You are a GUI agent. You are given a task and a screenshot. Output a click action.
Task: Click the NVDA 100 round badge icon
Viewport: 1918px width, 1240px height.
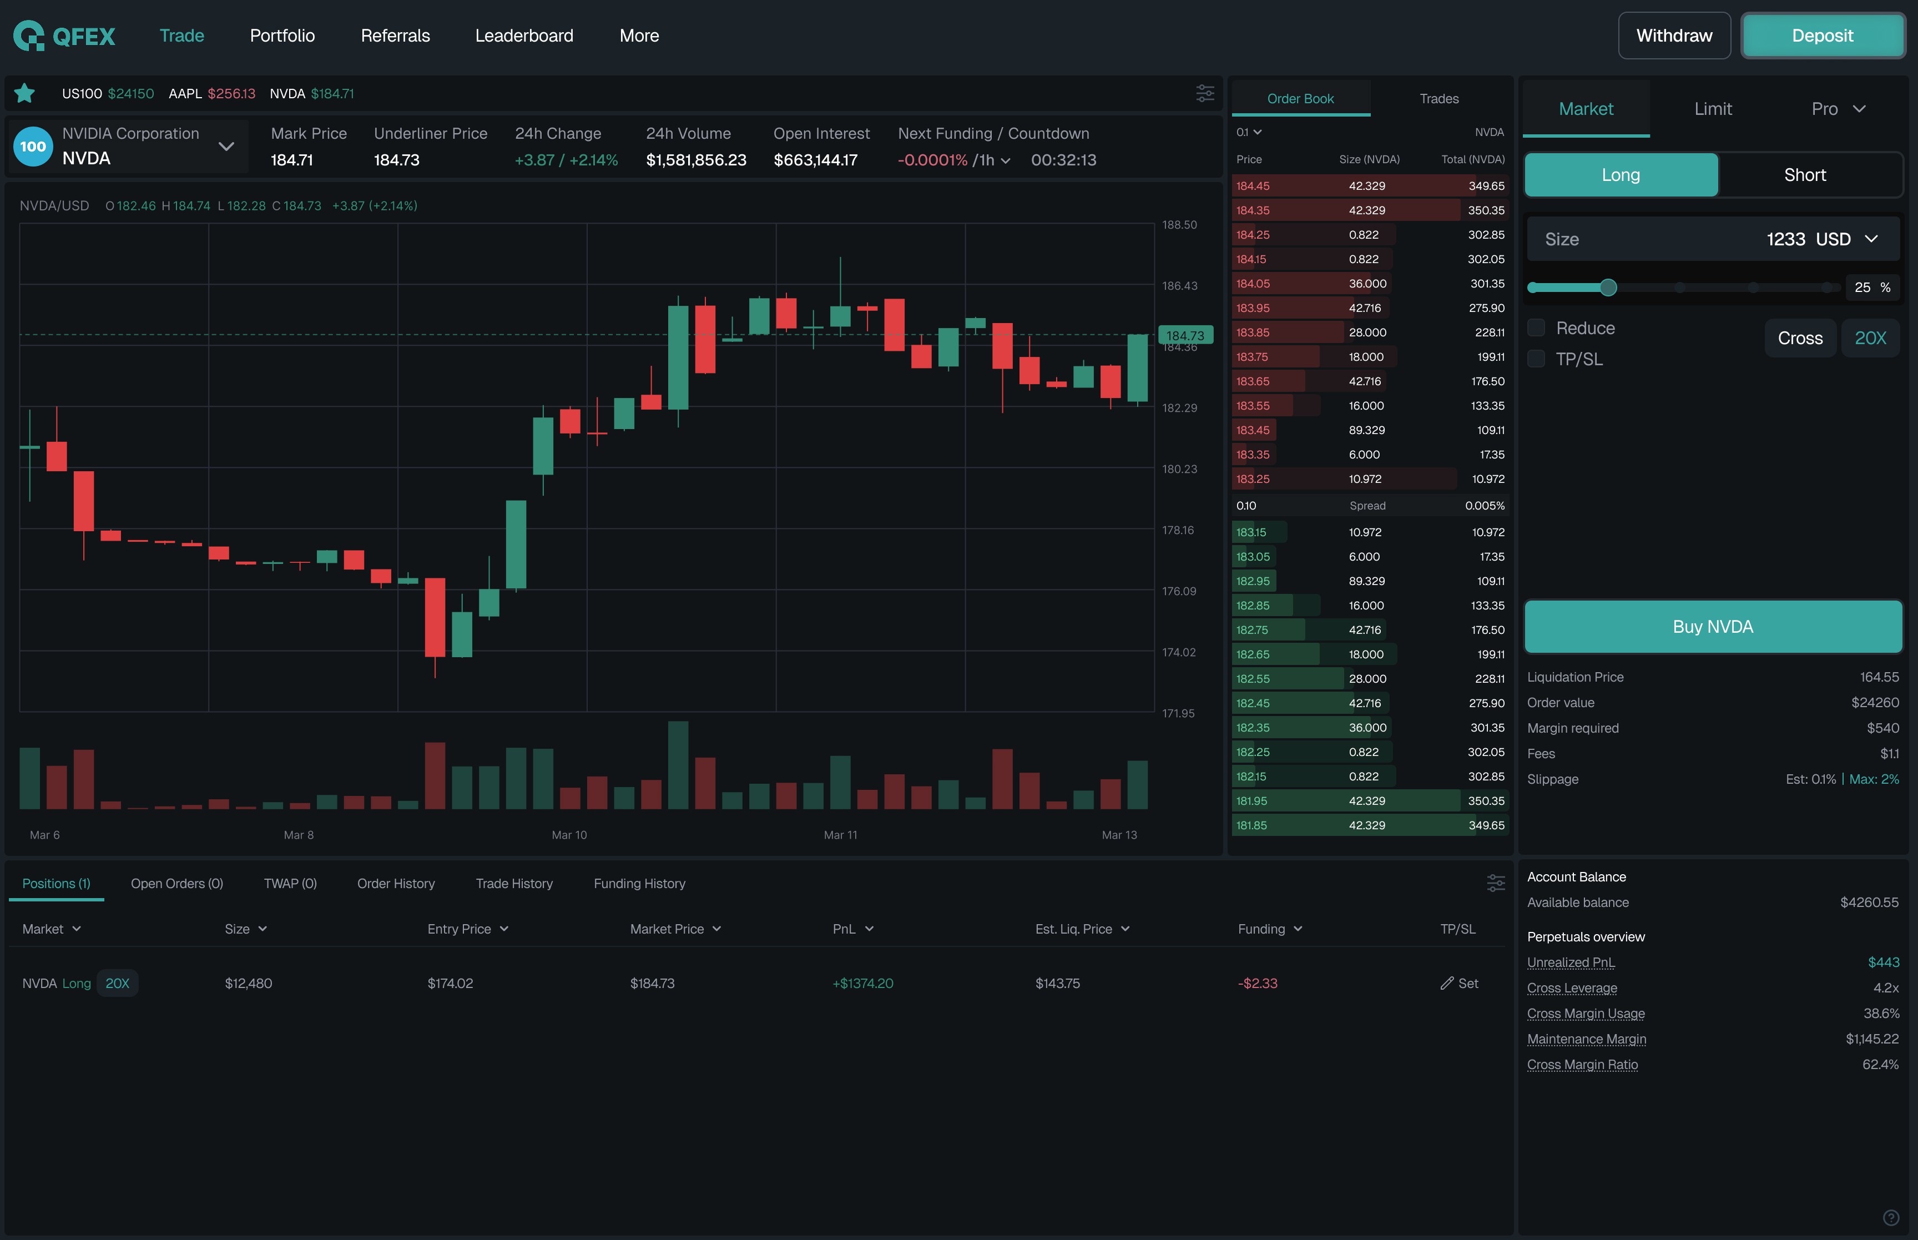pyautogui.click(x=33, y=147)
